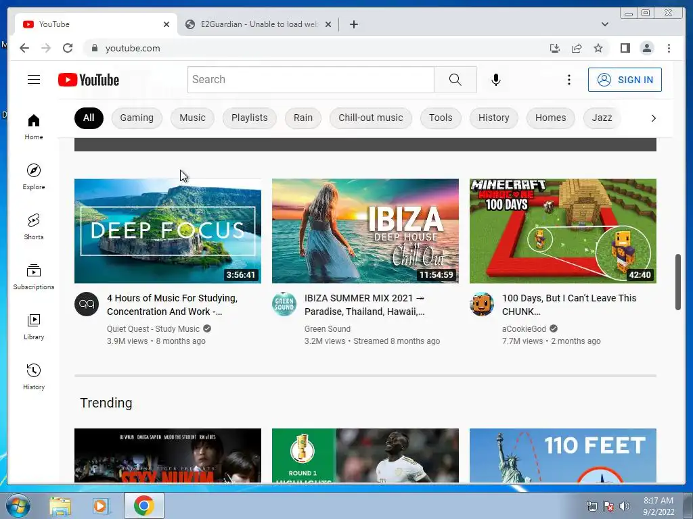Filter by Gaming chip
The height and width of the screenshot is (519, 693).
point(137,118)
